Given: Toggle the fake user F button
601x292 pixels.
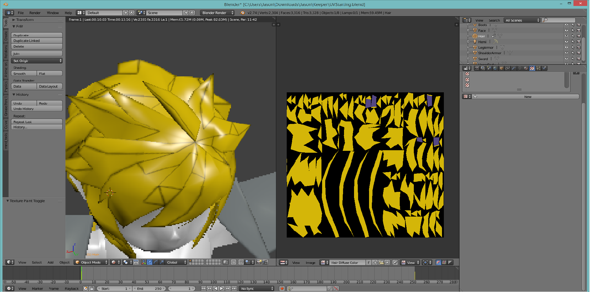Looking at the screenshot, I should (369, 263).
